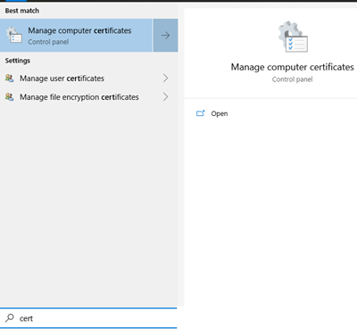The width and height of the screenshot is (357, 329).
Task: Click the Manage user certificates icon
Action: (10, 78)
